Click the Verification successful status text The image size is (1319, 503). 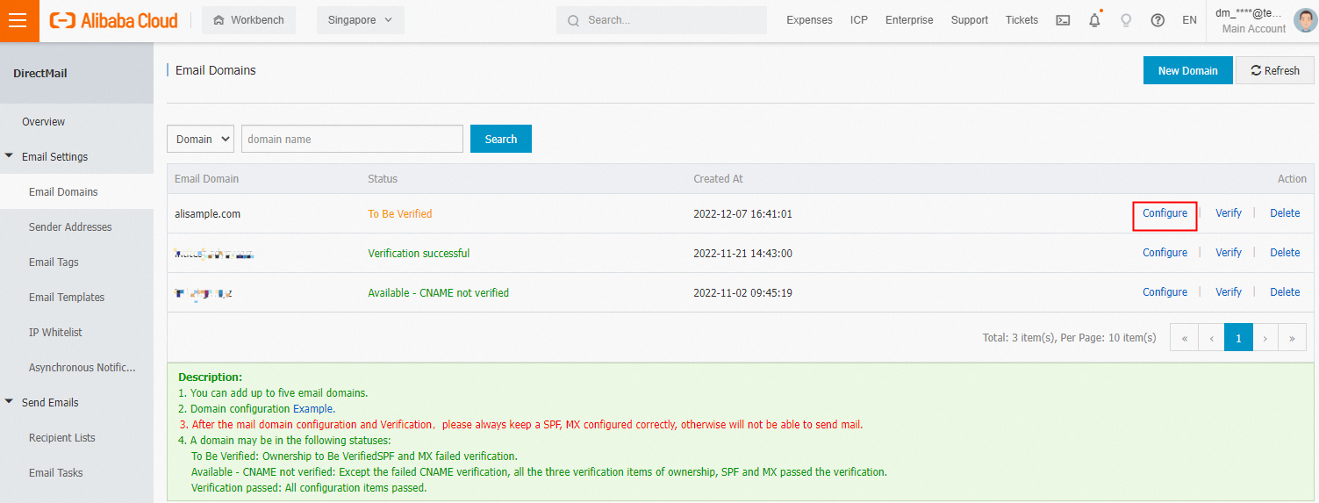tap(419, 253)
